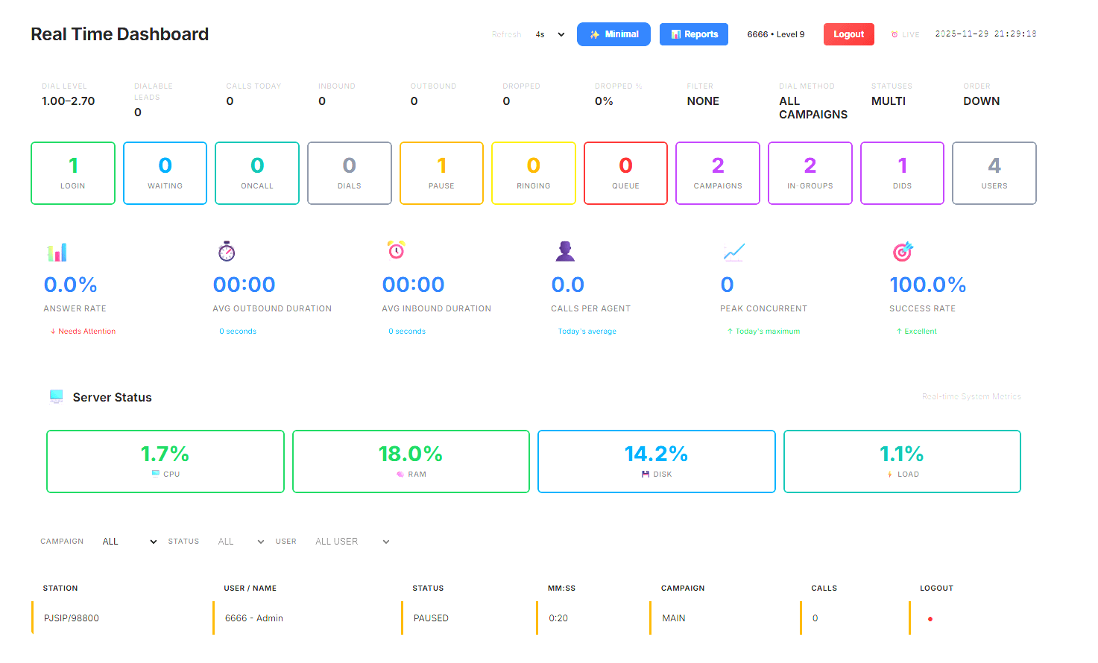This screenshot has height=663, width=1098.
Task: Open the Status filter dropdown
Action: (241, 541)
